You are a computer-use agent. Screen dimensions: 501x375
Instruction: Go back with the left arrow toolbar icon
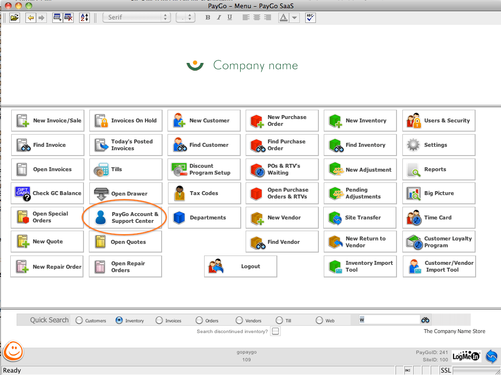[31, 18]
